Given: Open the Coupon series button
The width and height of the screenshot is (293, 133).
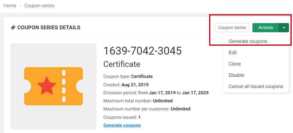Looking at the screenshot, I should [x=232, y=28].
